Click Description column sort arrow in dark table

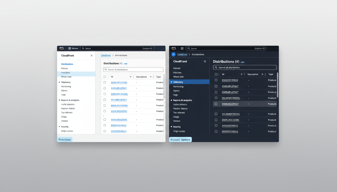pos(262,74)
